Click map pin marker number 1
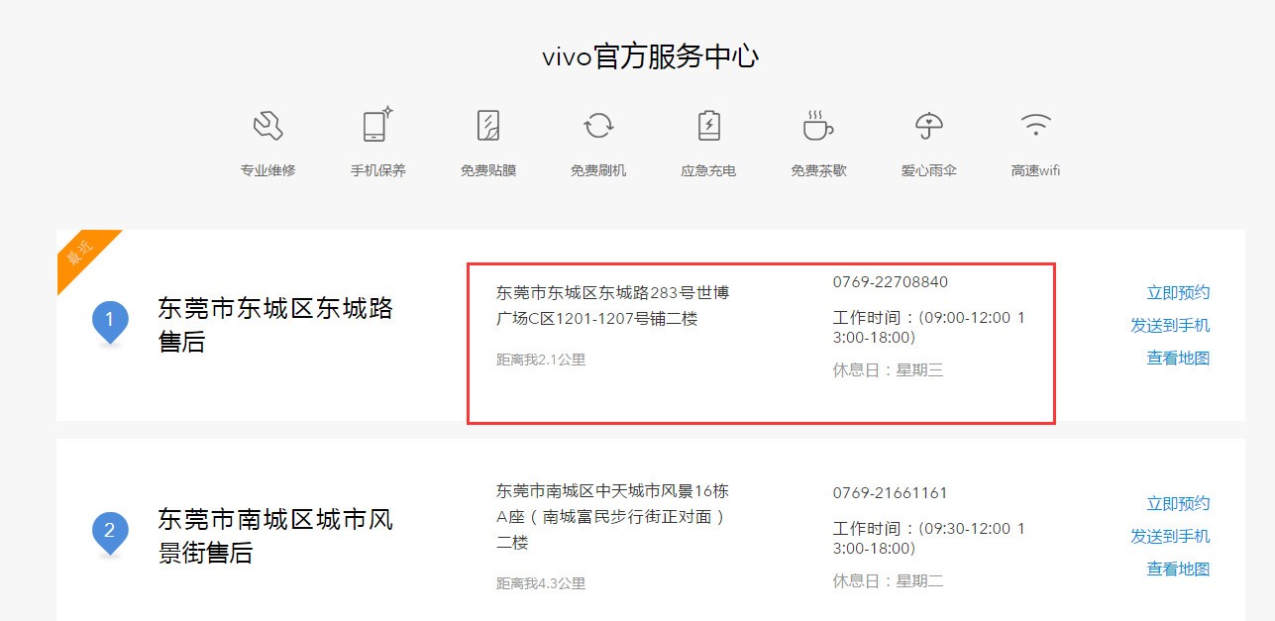1275x621 pixels. point(110,322)
